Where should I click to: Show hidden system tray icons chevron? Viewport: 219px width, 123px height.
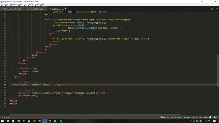coord(191,121)
